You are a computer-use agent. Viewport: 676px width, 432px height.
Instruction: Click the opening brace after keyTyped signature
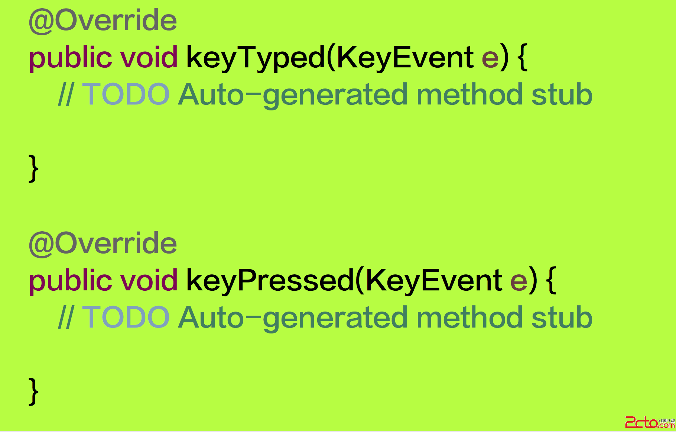(x=523, y=57)
